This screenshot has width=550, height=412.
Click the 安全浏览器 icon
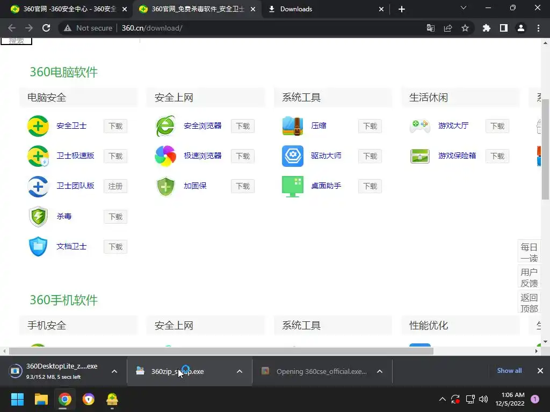point(165,126)
